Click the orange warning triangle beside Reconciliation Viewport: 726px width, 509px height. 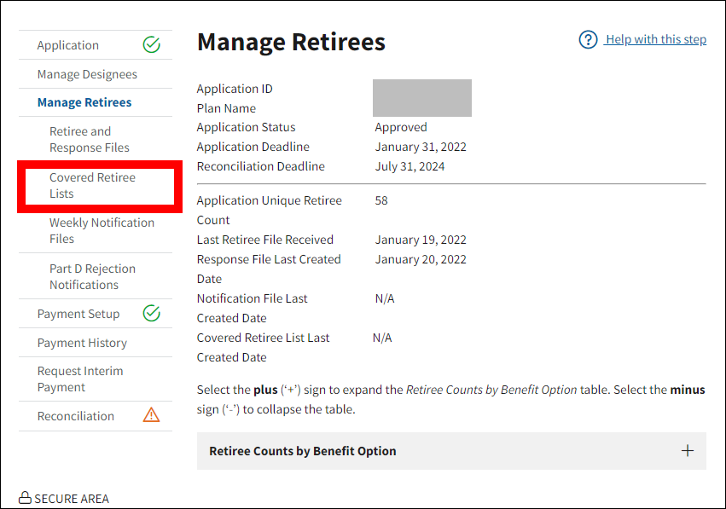151,415
